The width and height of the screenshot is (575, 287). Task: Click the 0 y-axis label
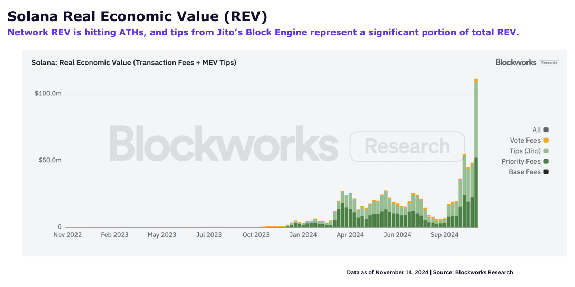coord(60,227)
